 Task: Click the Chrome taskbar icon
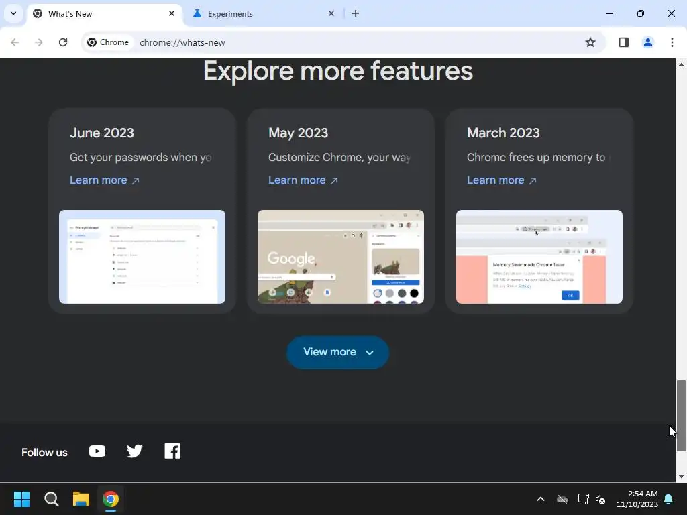click(x=111, y=499)
